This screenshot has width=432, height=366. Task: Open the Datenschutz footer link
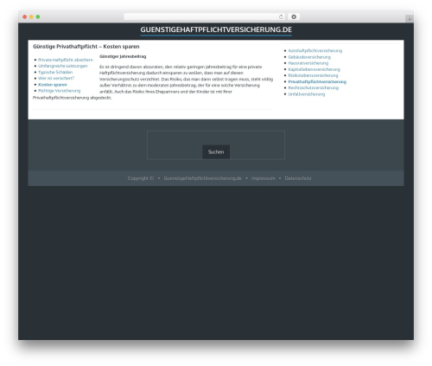[298, 178]
